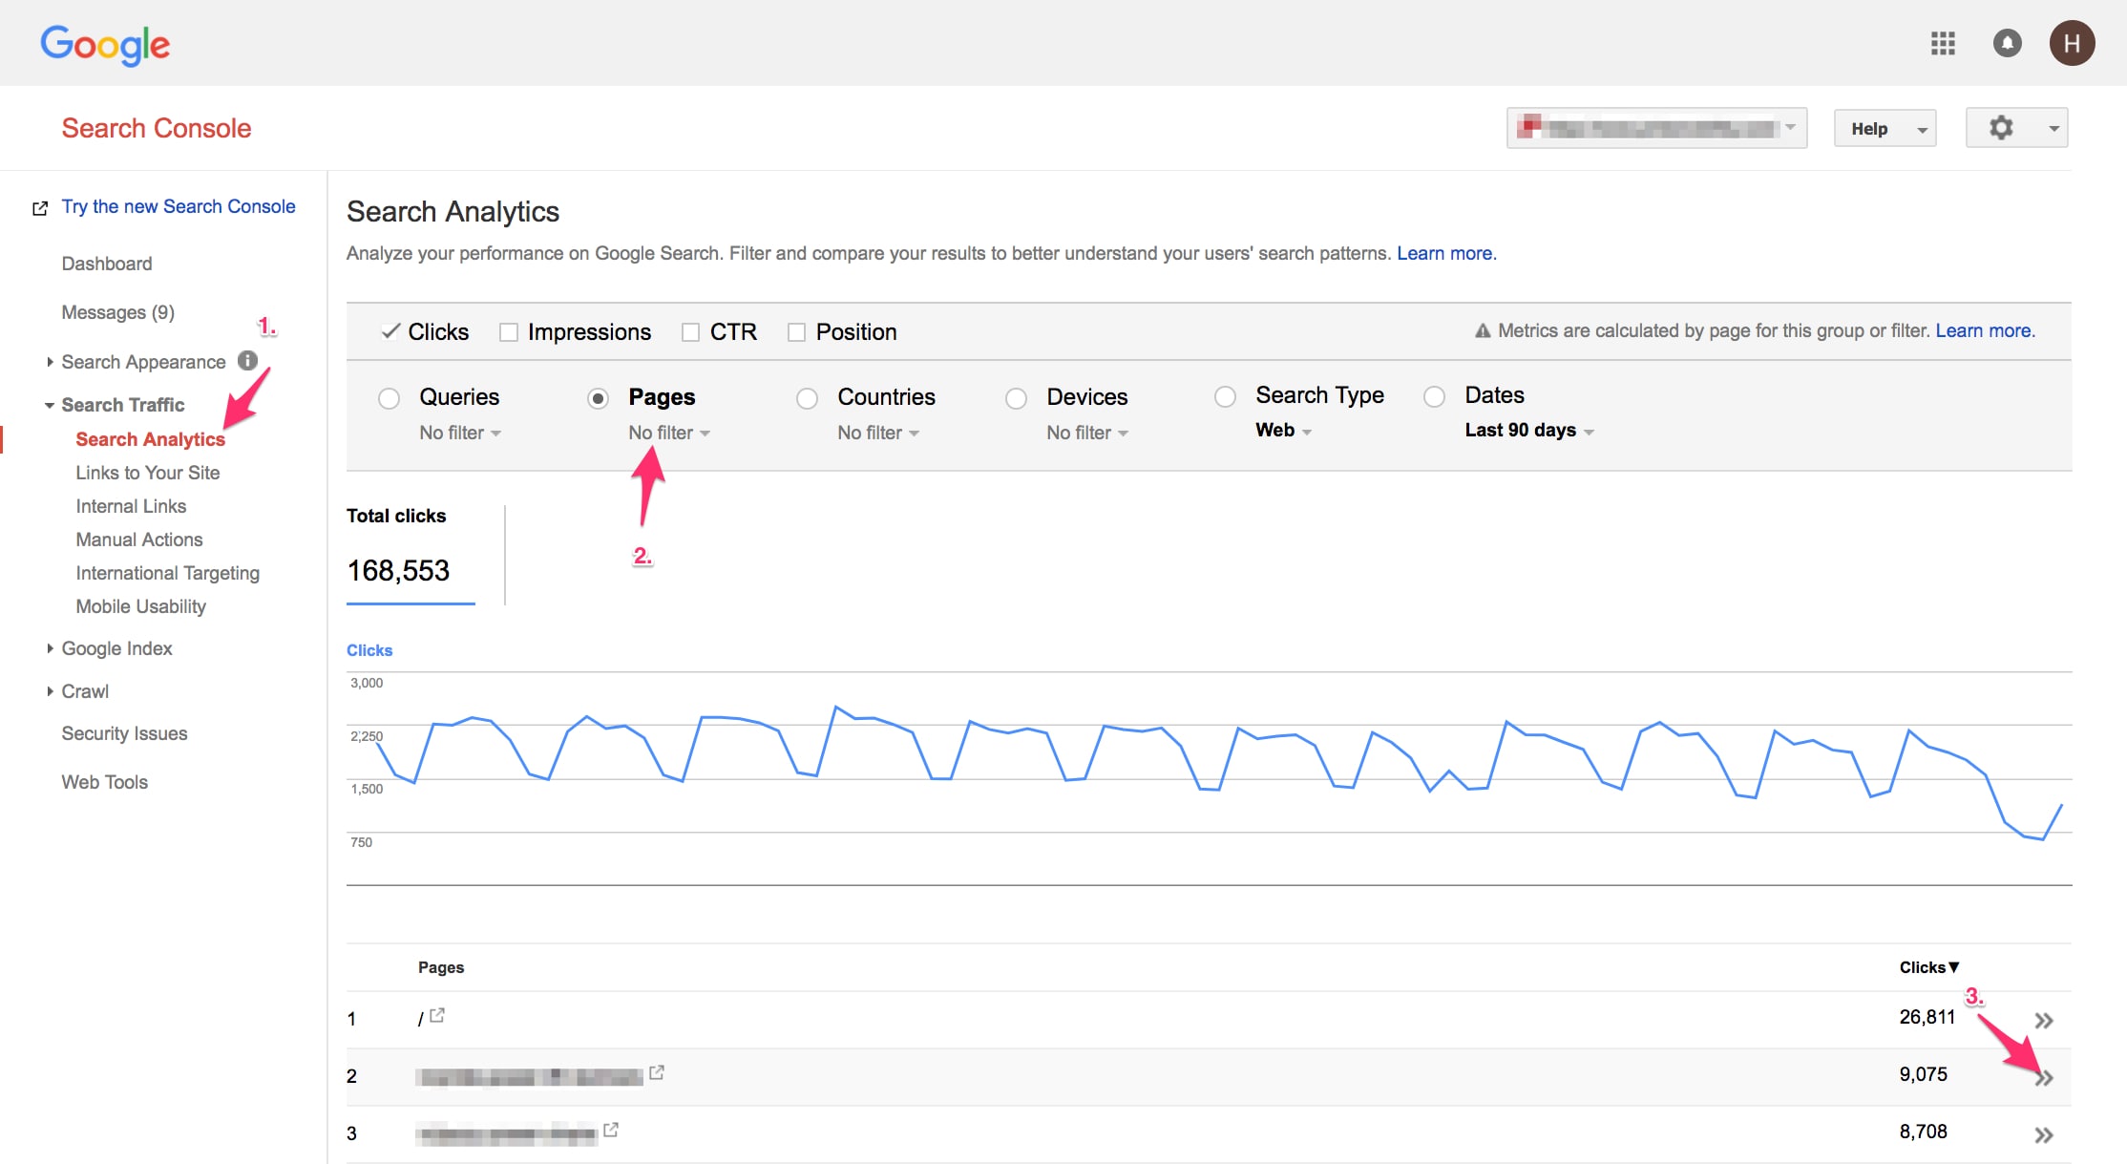This screenshot has width=2127, height=1164.
Task: Enable the Impressions checkbox
Action: tap(510, 331)
